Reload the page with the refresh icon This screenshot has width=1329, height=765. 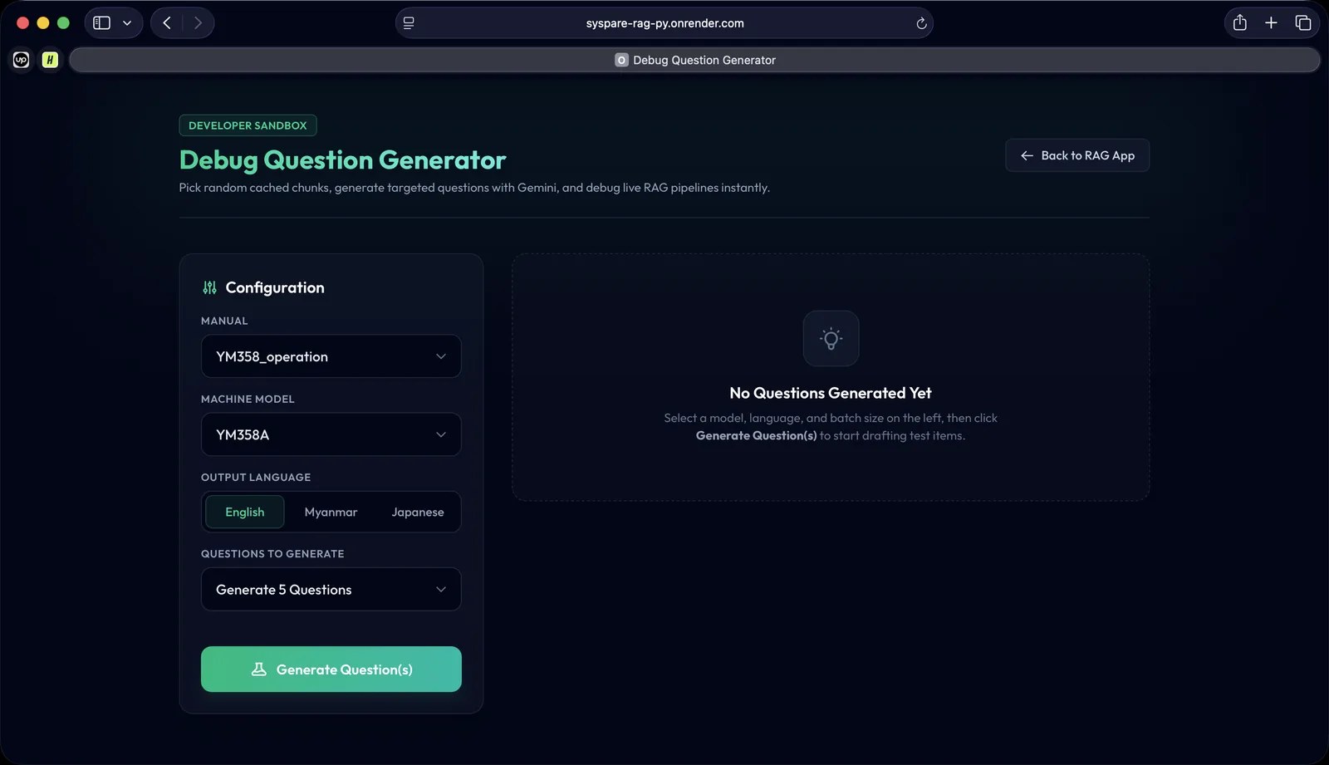pyautogui.click(x=921, y=23)
